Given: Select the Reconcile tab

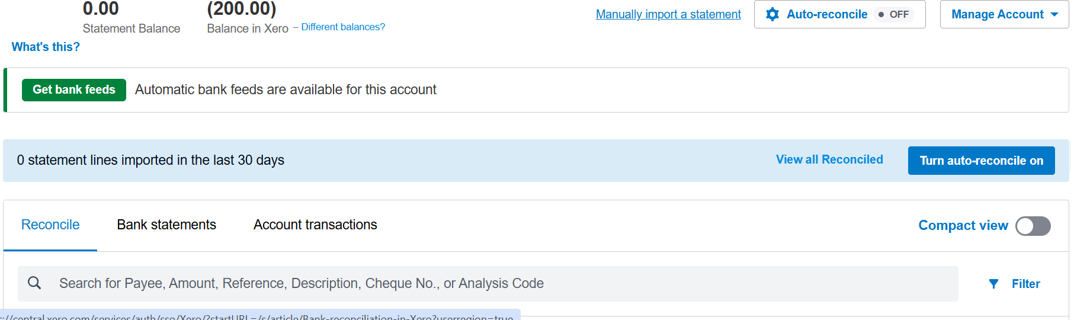Looking at the screenshot, I should point(50,225).
